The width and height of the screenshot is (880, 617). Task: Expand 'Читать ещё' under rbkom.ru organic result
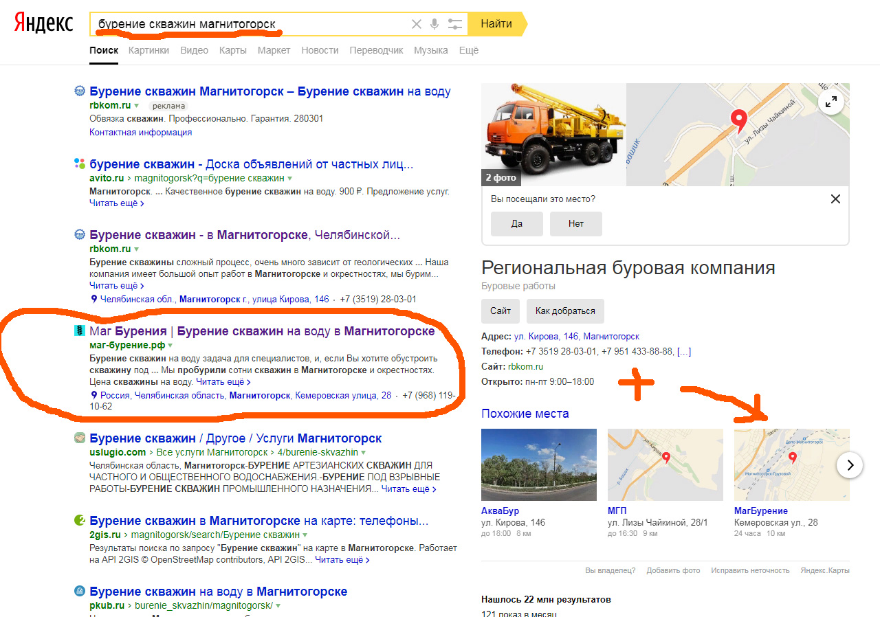click(116, 285)
